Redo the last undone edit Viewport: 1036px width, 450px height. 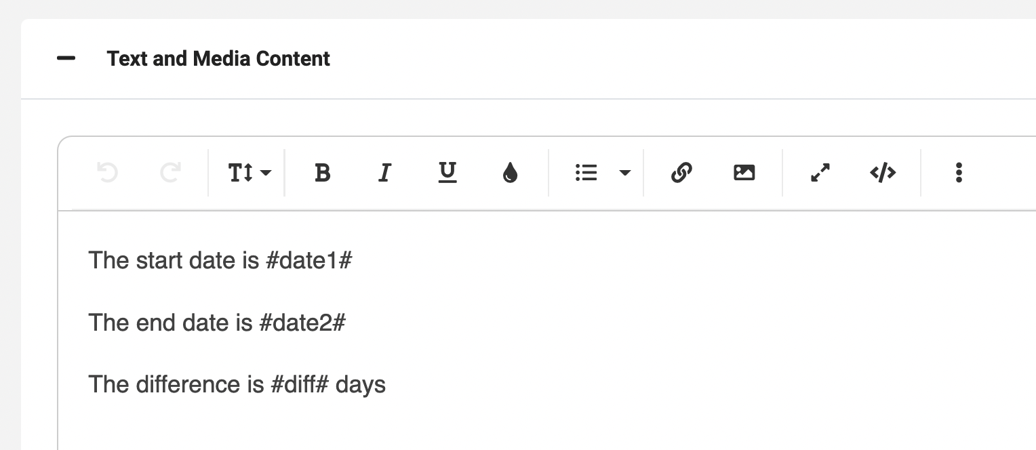(170, 173)
